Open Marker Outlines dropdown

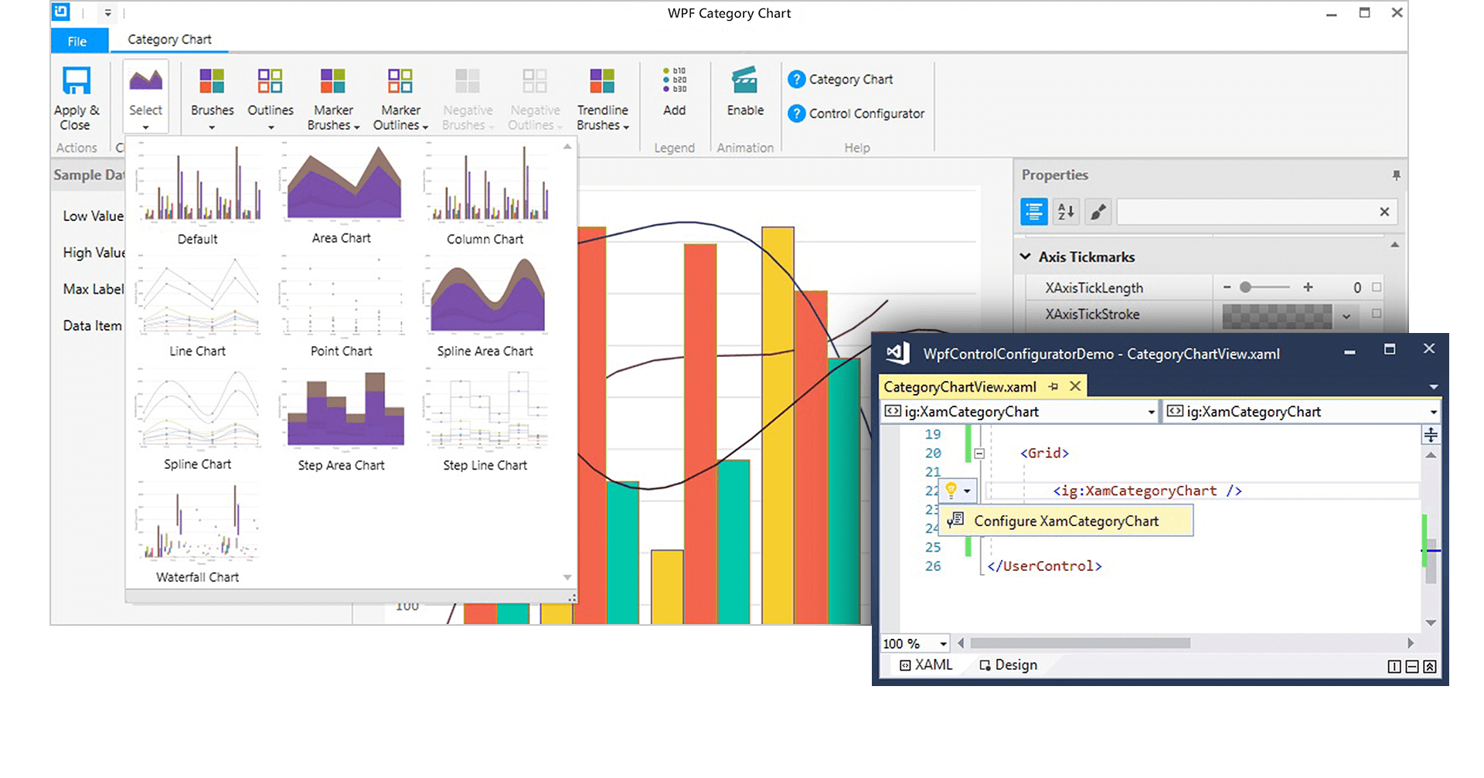[x=400, y=98]
